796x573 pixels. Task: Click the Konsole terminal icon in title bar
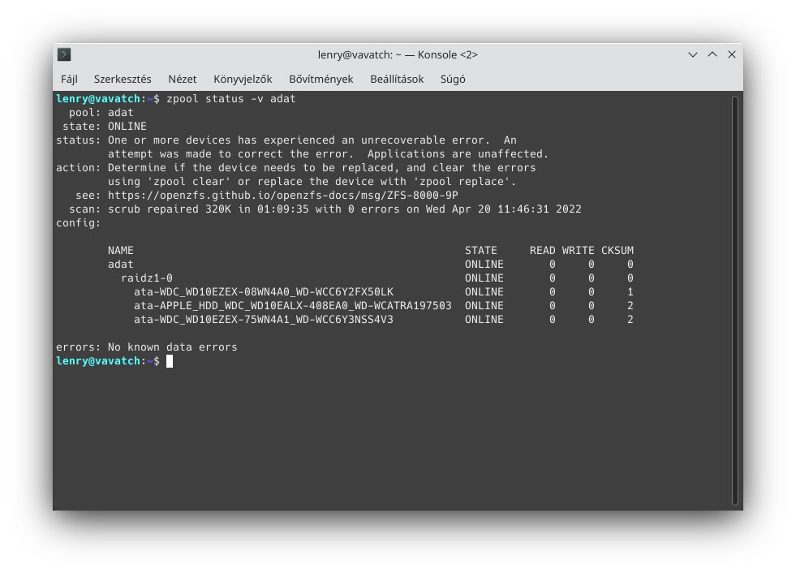64,54
